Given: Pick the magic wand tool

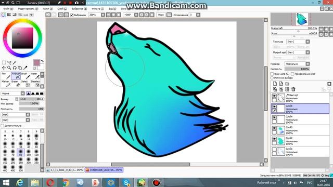Looking at the screenshot, I should (x=15, y=62).
